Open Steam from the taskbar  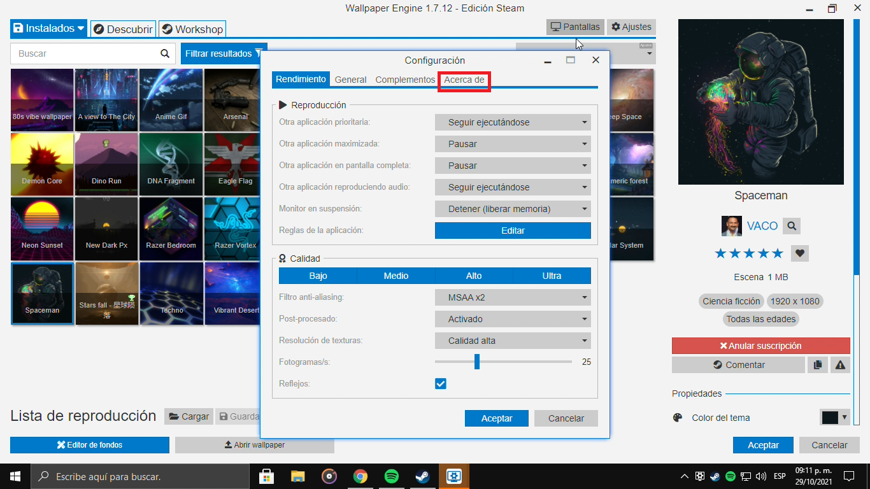423,476
